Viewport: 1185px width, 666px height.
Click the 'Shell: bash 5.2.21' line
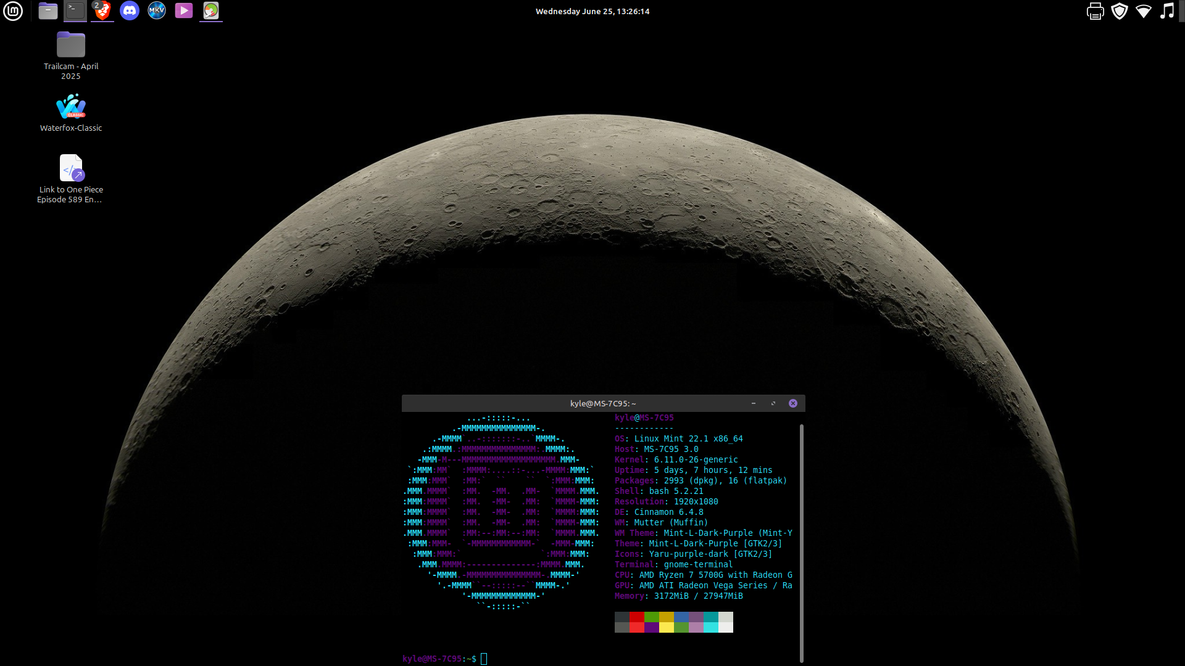click(x=659, y=491)
